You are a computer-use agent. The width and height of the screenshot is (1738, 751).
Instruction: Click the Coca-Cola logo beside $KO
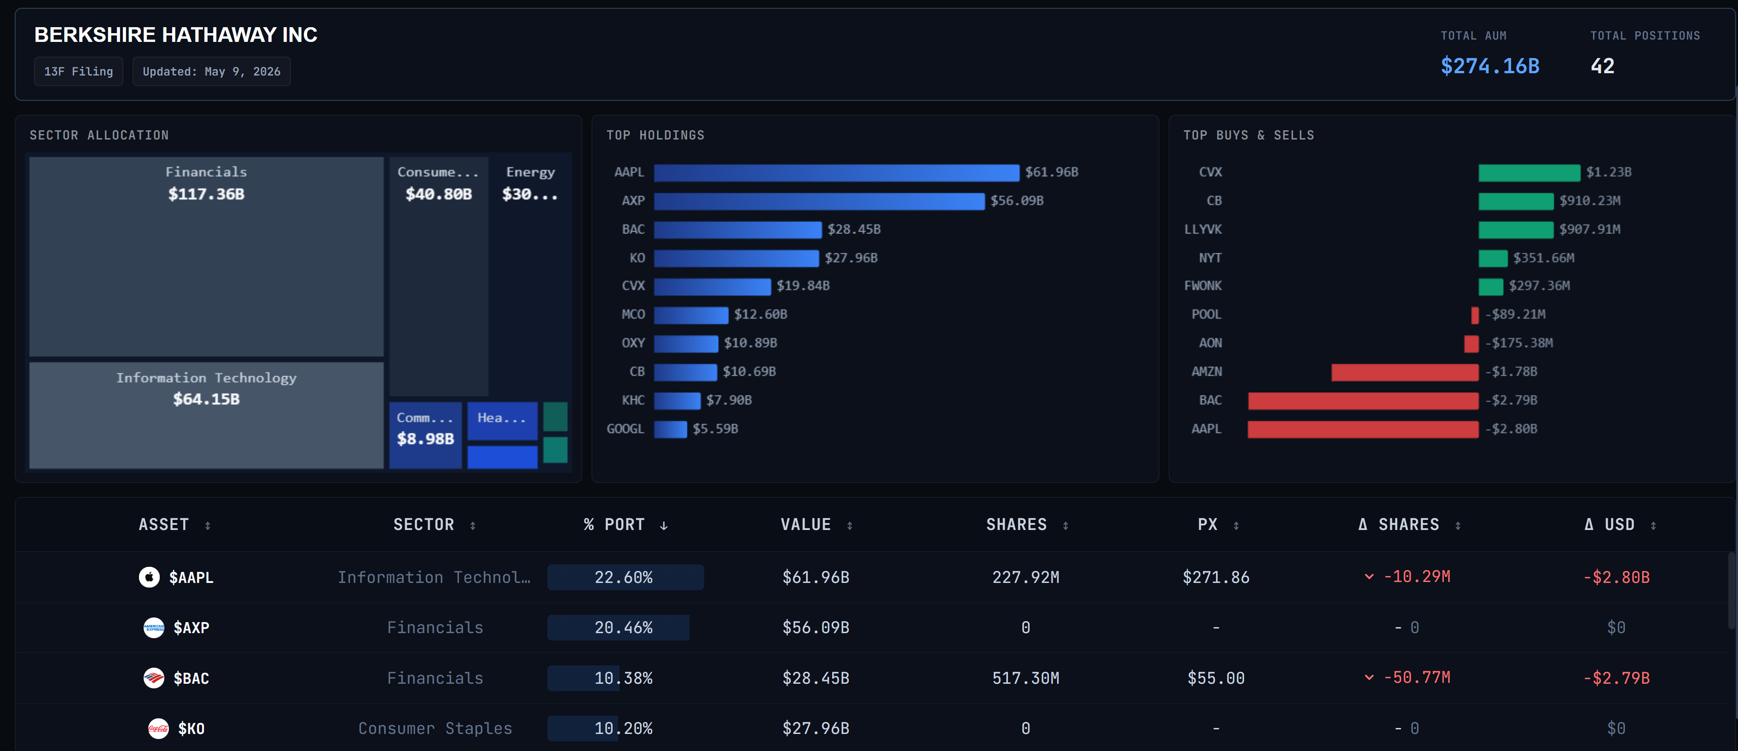coord(158,728)
